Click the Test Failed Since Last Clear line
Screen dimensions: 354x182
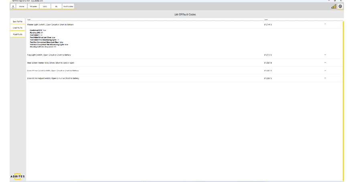(42, 37)
